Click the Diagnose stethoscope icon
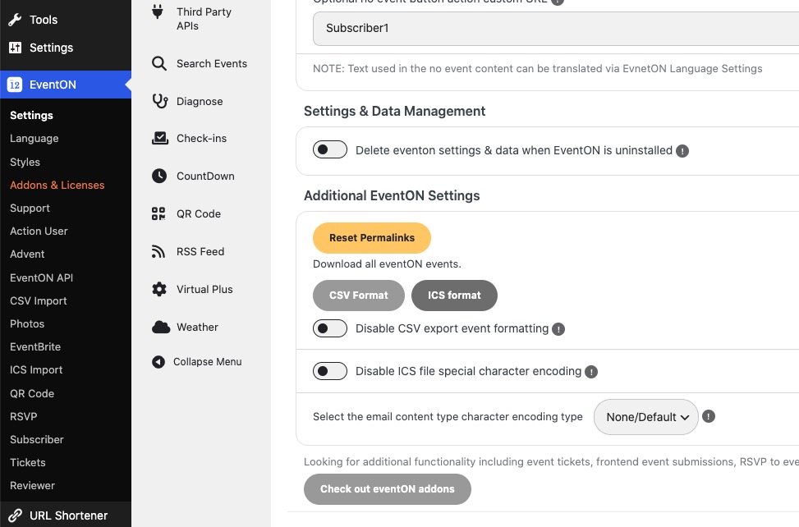Screen dimensions: 799x527 (x=159, y=101)
